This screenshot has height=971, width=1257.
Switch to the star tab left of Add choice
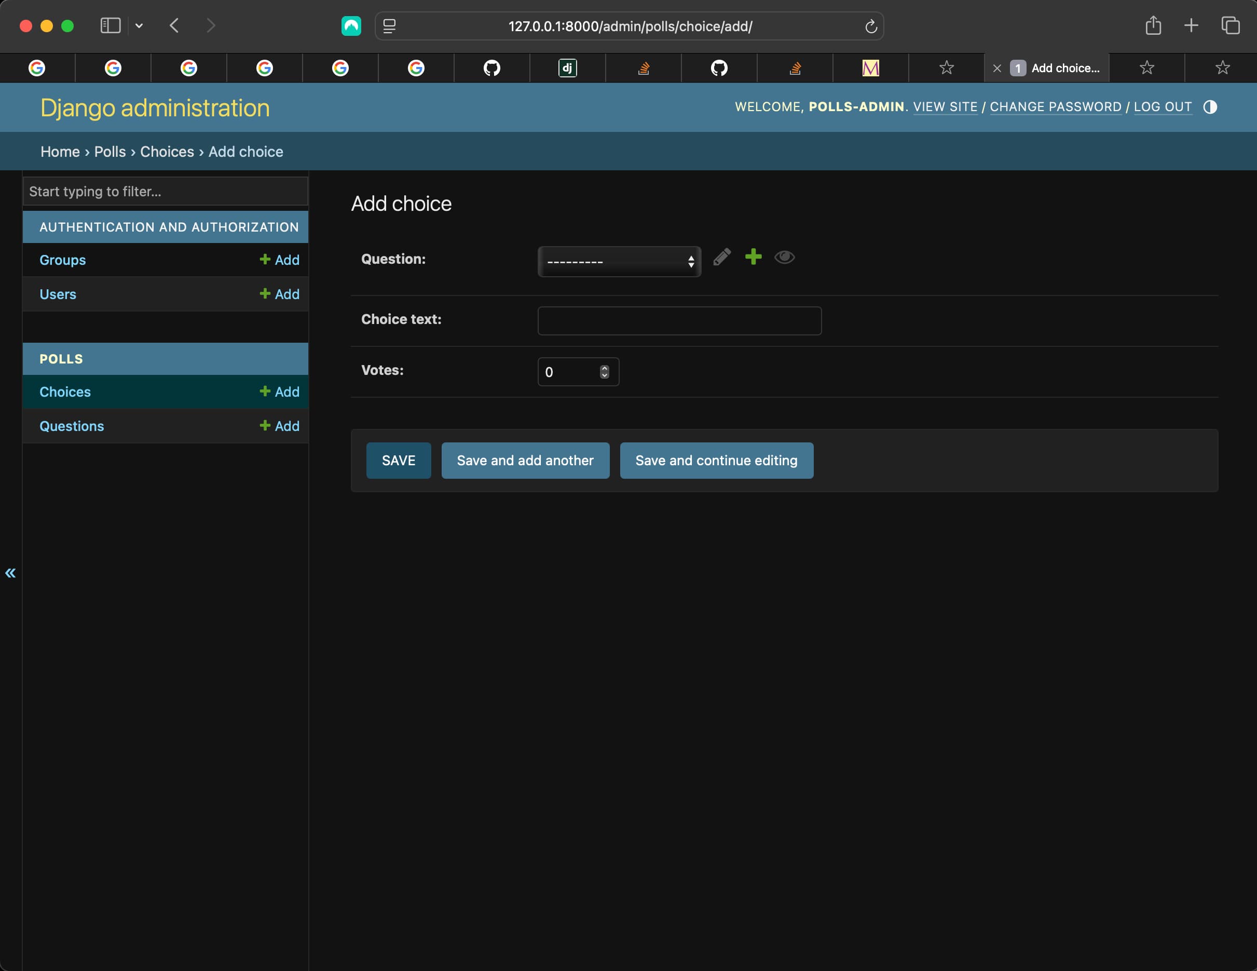[946, 68]
